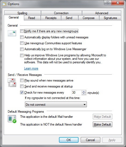Uncheck Check for new messages every
This screenshot has width=126, height=147.
coord(22,93)
